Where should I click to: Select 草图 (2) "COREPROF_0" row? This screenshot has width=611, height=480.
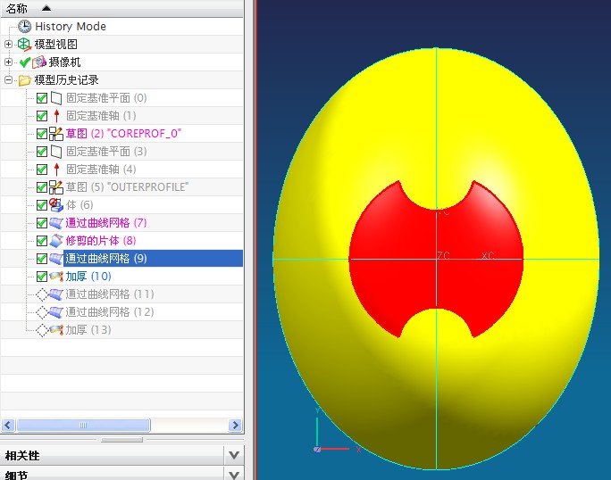click(x=123, y=134)
